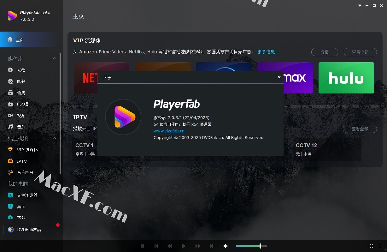Screen dimensions: 387x252
Task: Close the 关于 dialog
Action: (279, 77)
